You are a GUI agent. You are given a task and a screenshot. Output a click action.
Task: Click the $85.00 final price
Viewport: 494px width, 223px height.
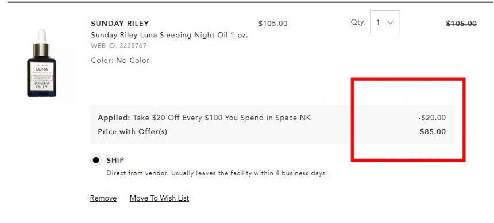[x=433, y=132]
